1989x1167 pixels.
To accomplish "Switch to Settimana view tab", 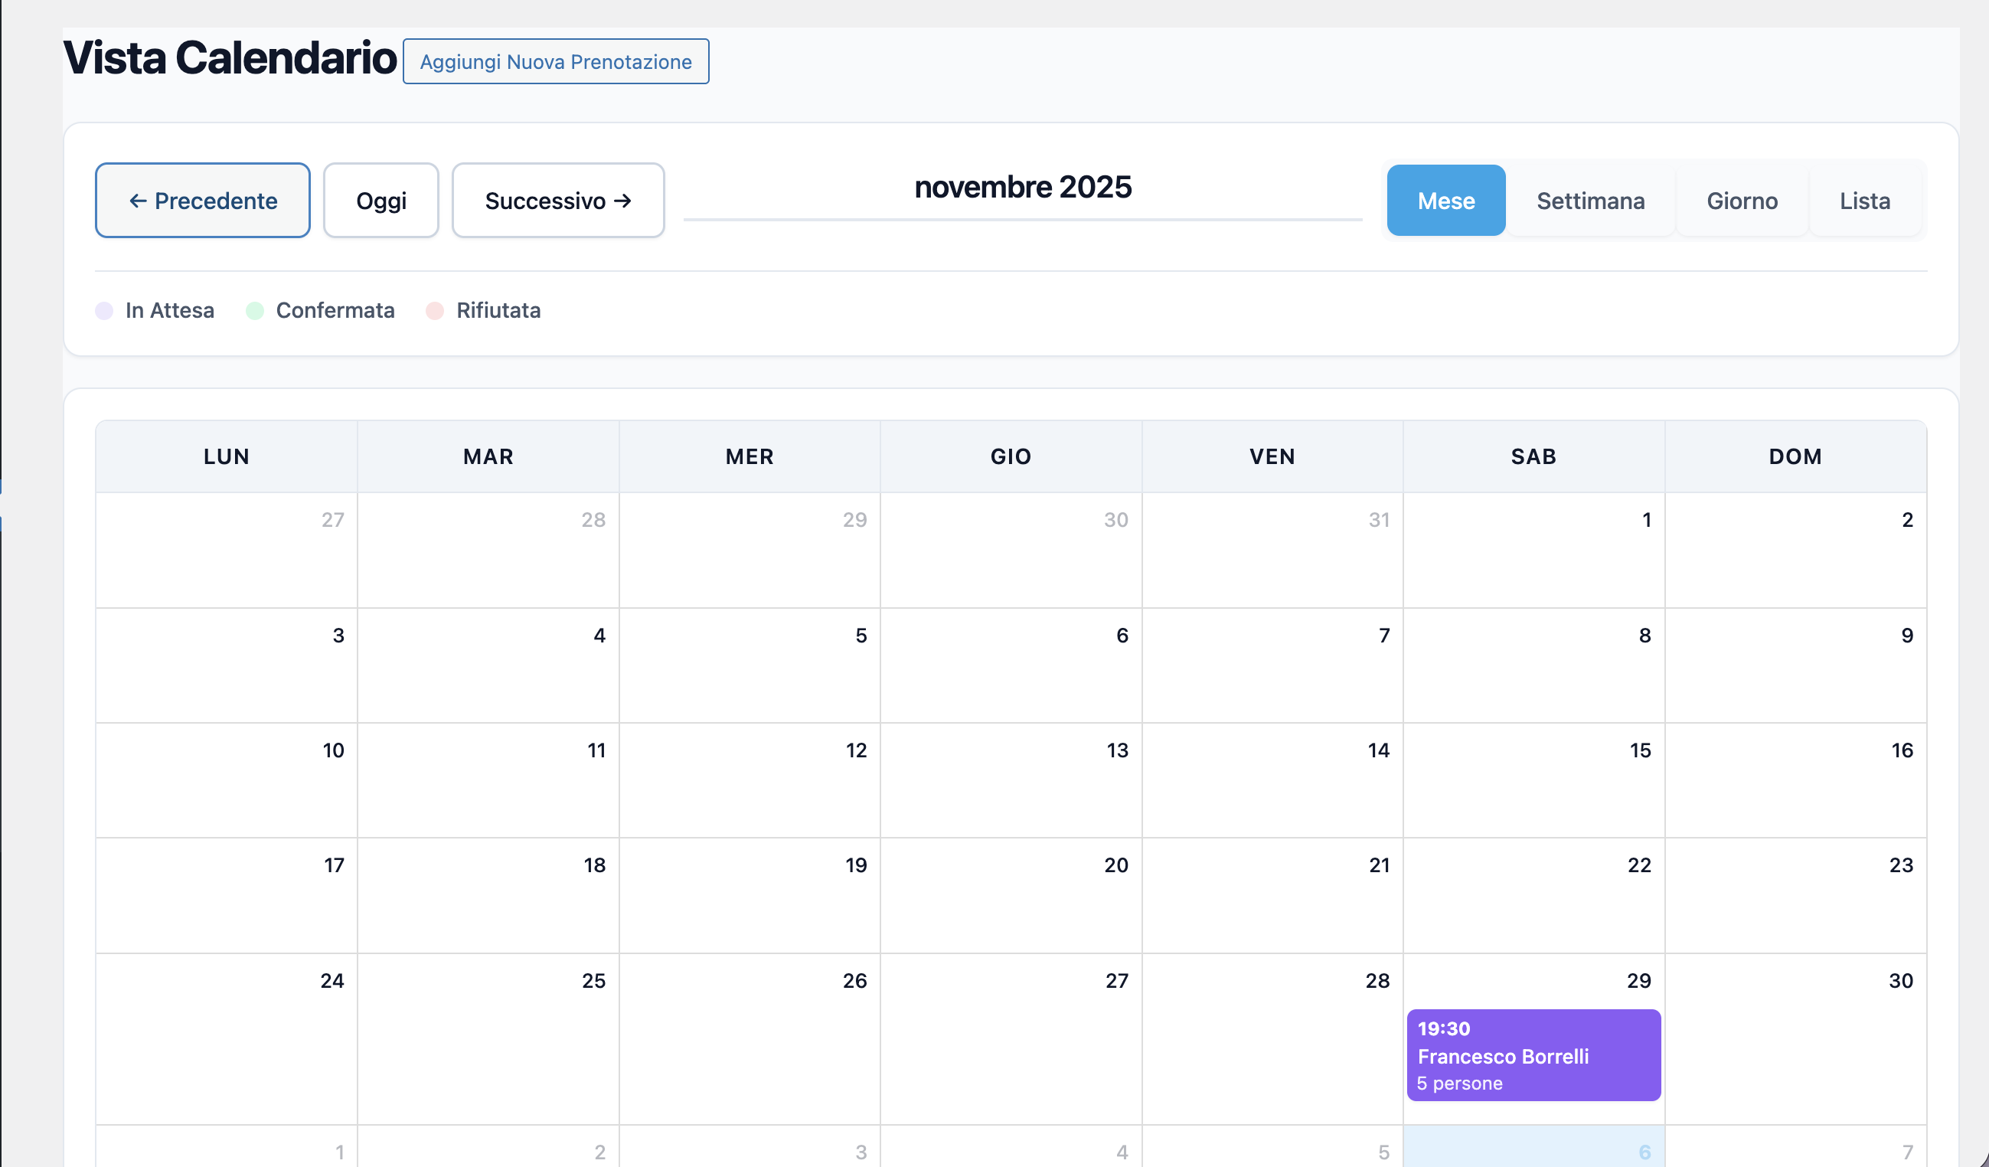I will (1589, 201).
